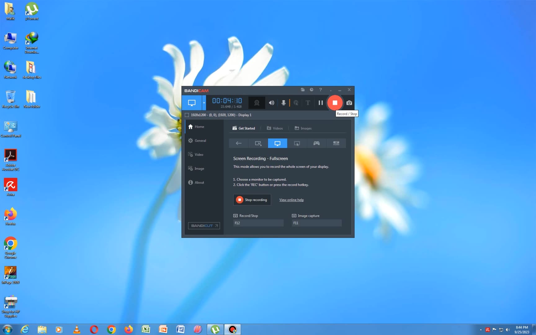Select the Avira desktop icon
536x335 pixels.
(x=11, y=187)
